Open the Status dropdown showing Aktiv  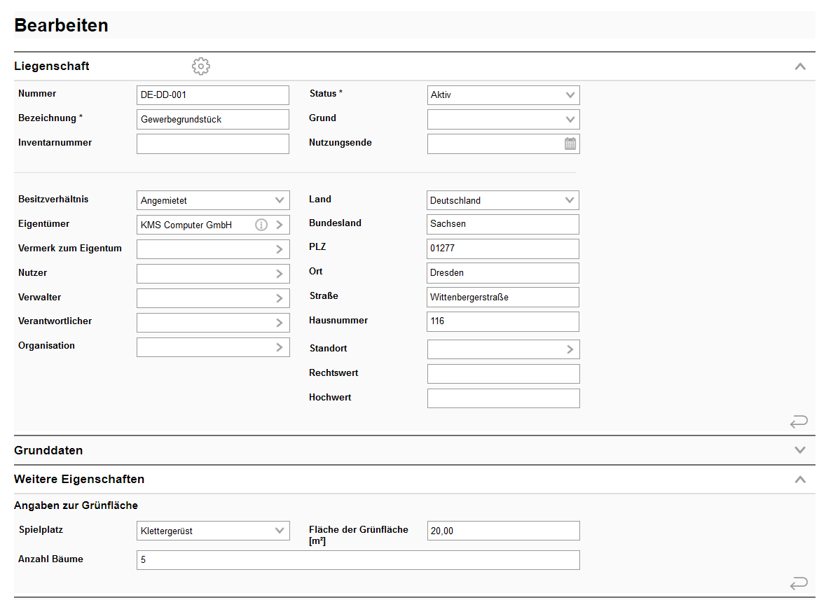pyautogui.click(x=503, y=95)
